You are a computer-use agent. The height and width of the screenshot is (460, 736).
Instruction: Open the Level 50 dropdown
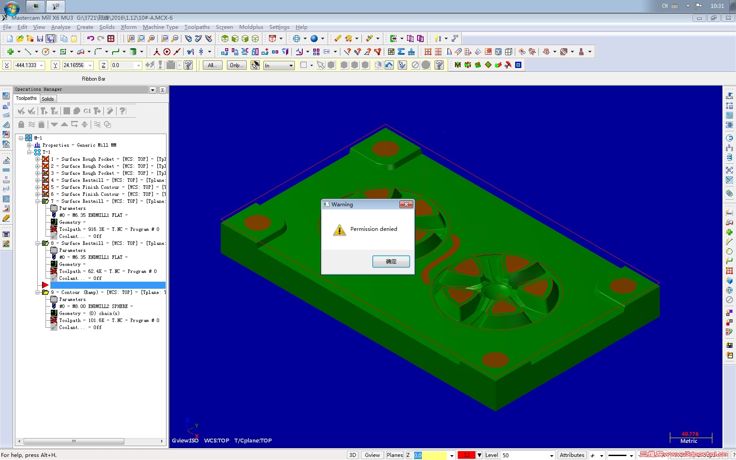point(552,456)
